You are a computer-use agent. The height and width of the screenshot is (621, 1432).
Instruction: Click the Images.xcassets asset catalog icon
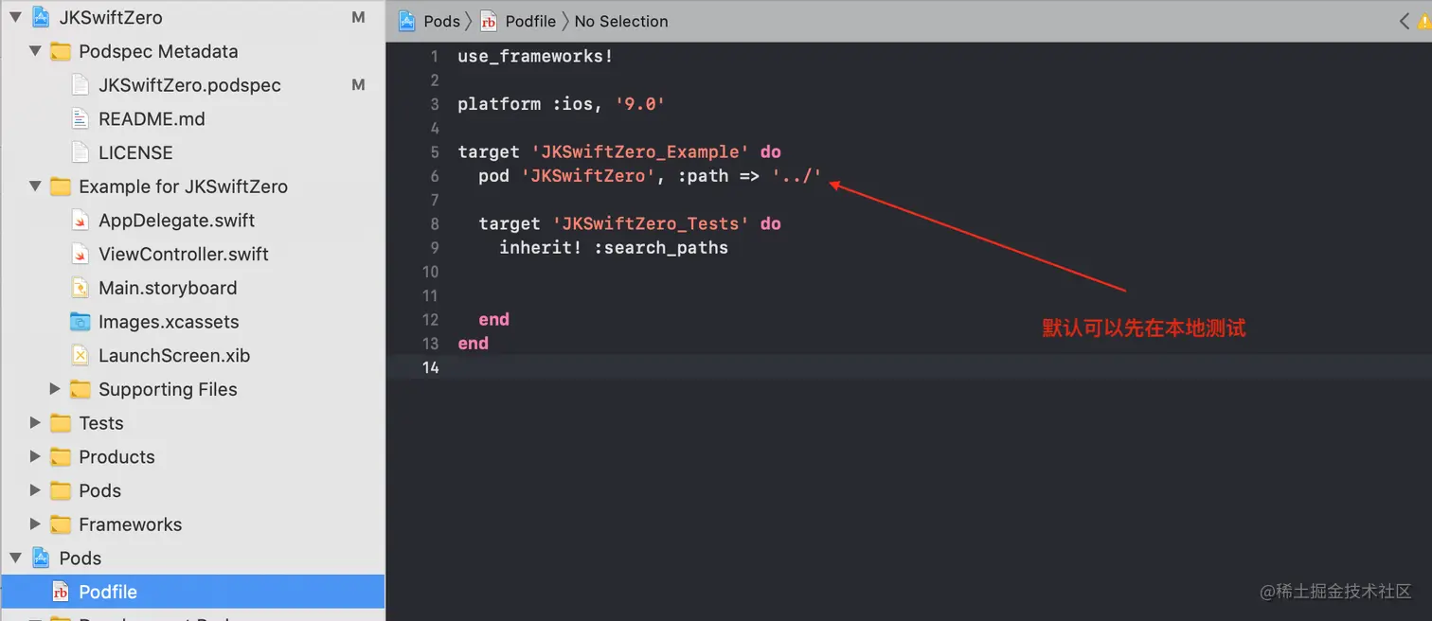(81, 322)
